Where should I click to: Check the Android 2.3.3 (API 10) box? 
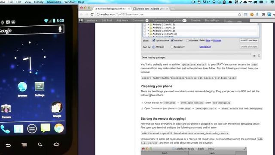coord(144,34)
